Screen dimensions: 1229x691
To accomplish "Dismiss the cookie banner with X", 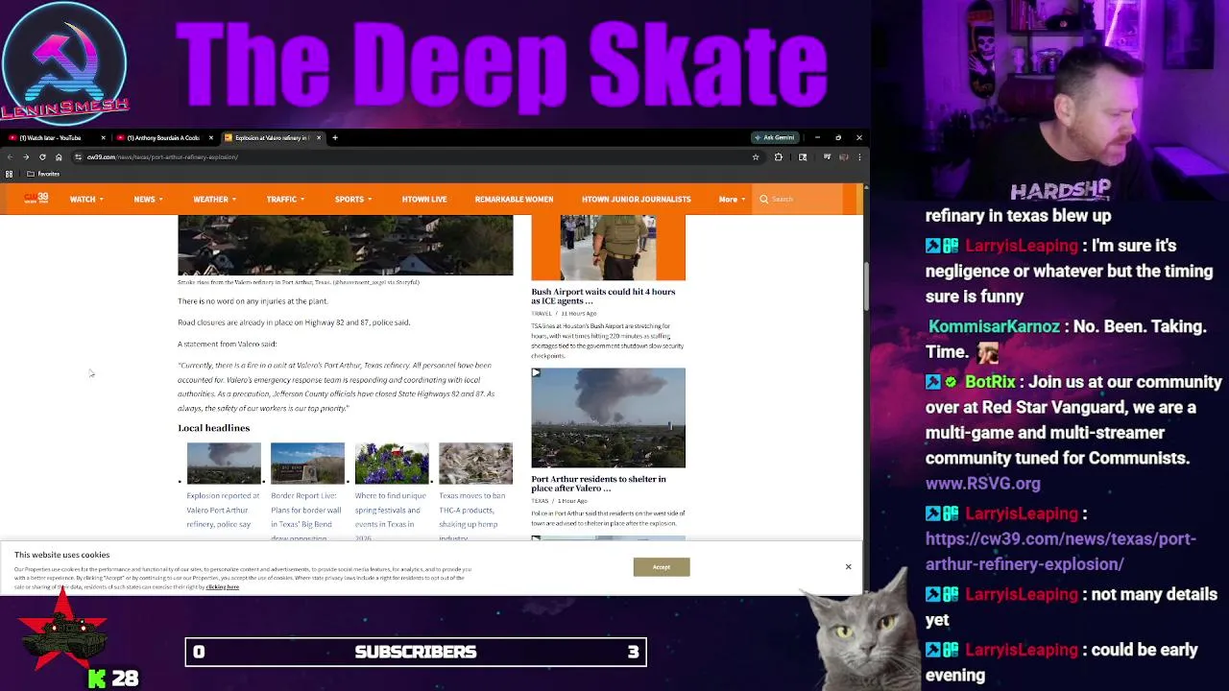I will pyautogui.click(x=848, y=567).
